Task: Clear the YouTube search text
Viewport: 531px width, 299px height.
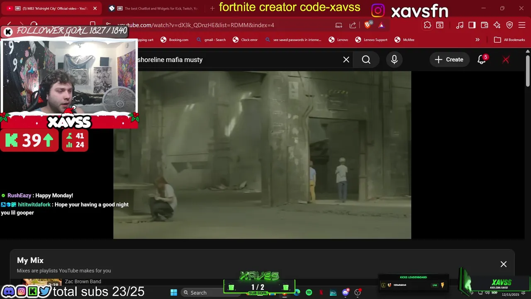Action: pyautogui.click(x=346, y=60)
